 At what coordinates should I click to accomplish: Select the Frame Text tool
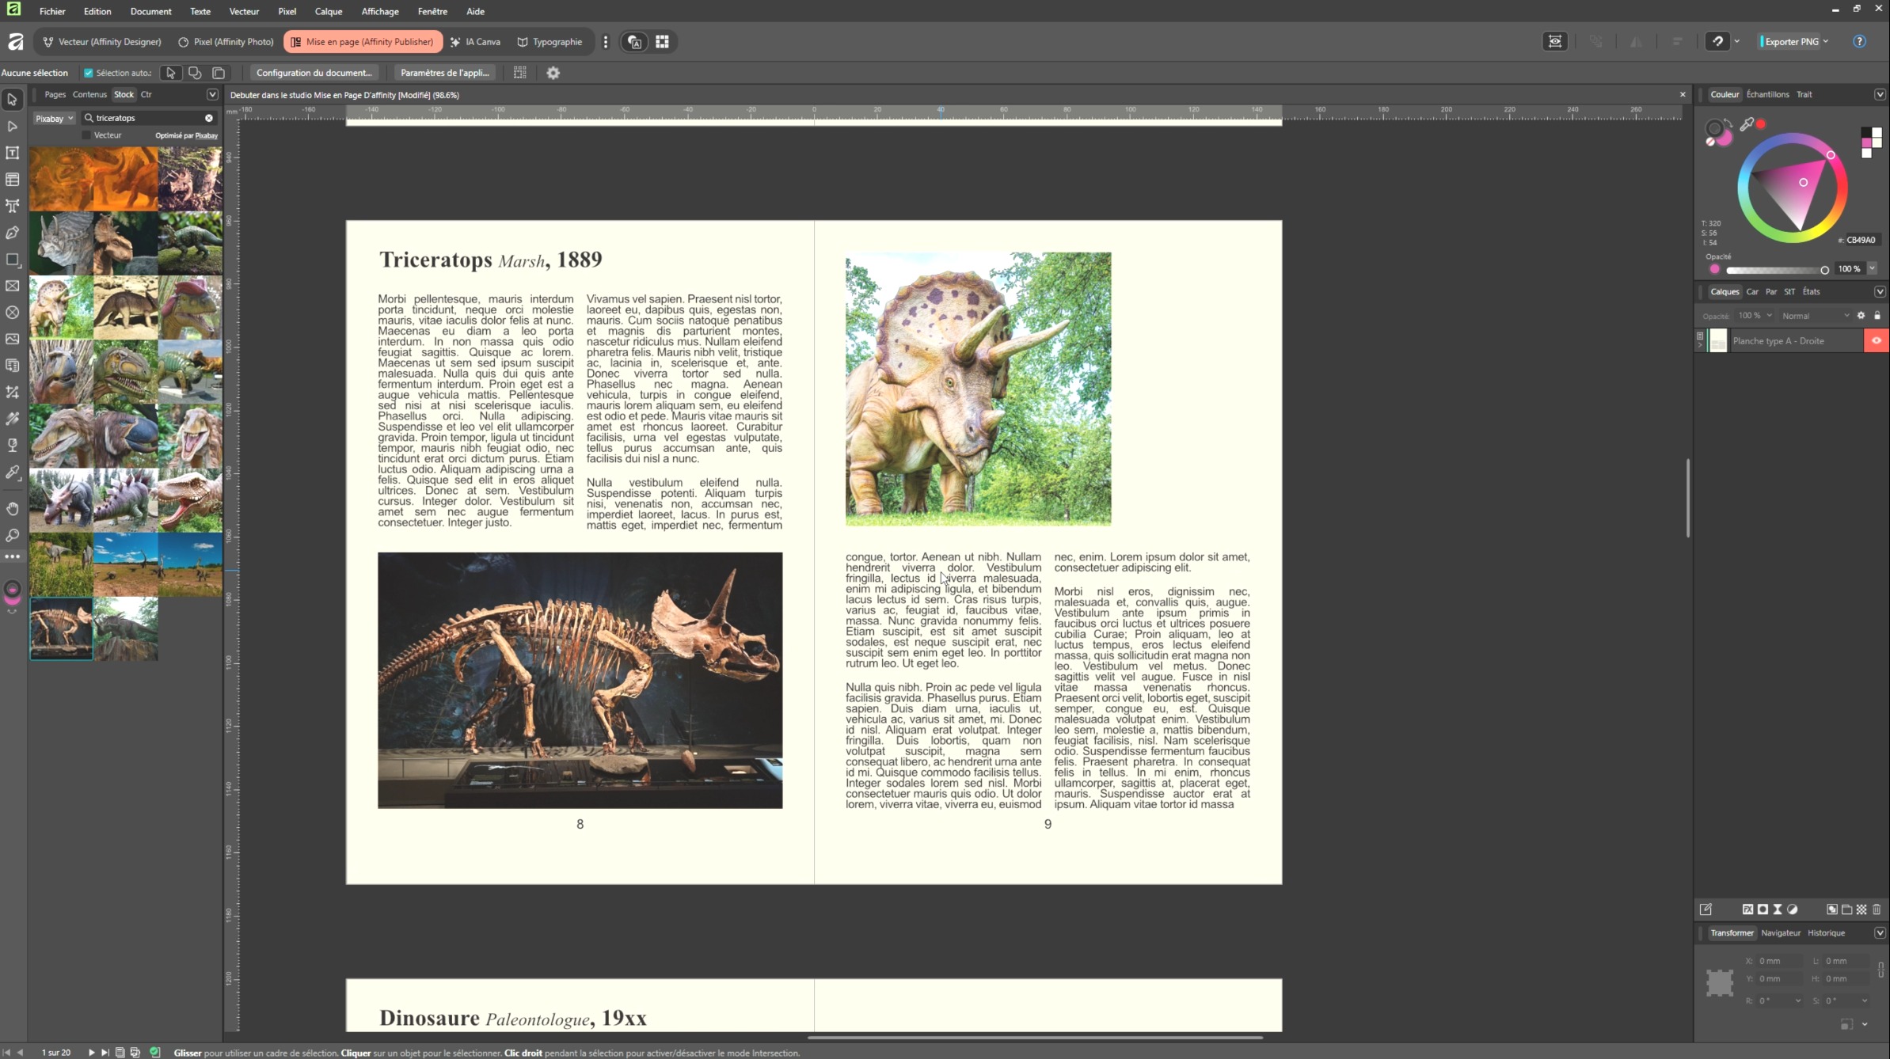[x=13, y=153]
